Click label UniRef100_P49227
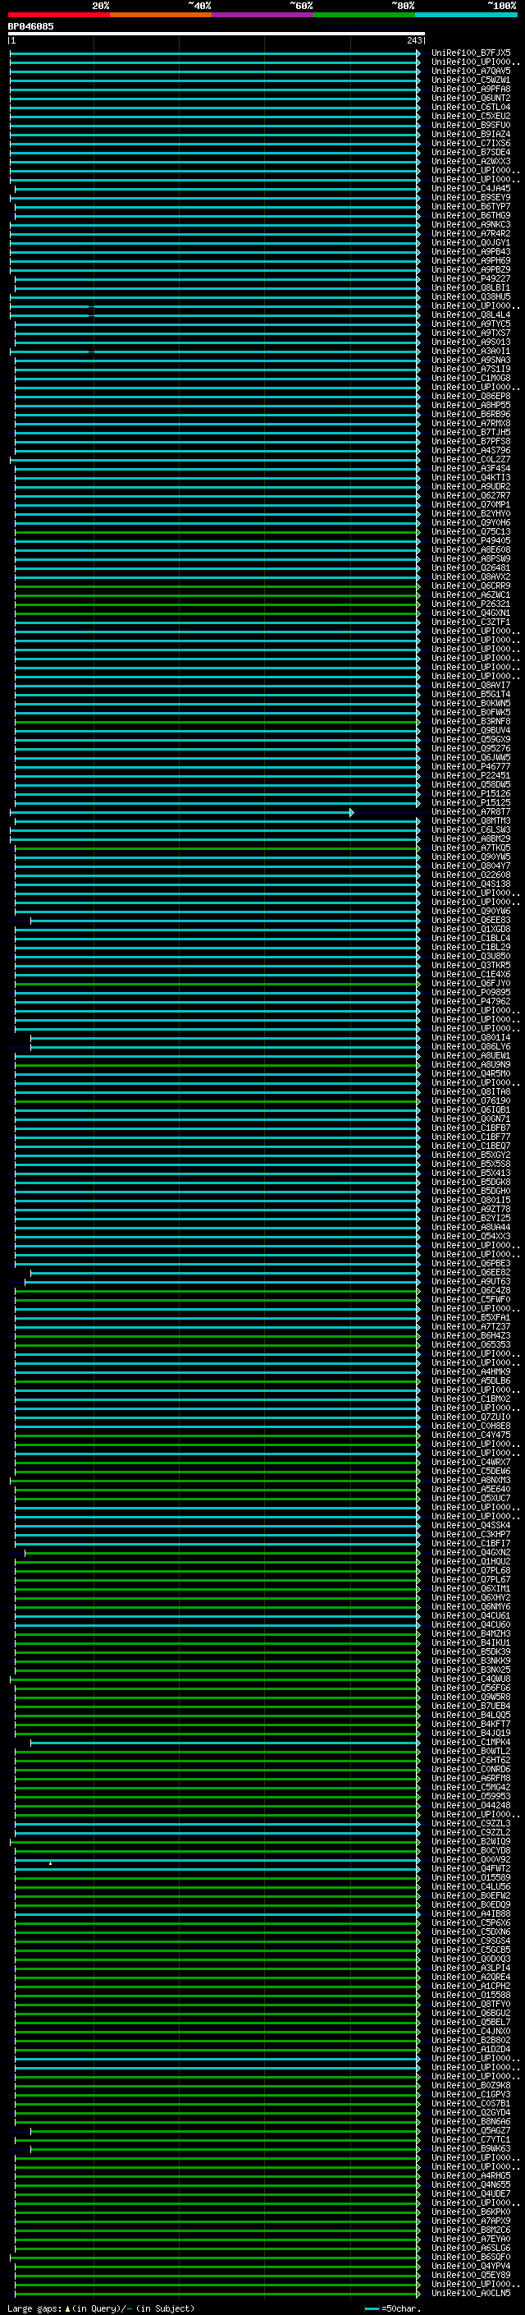 pyautogui.click(x=471, y=278)
